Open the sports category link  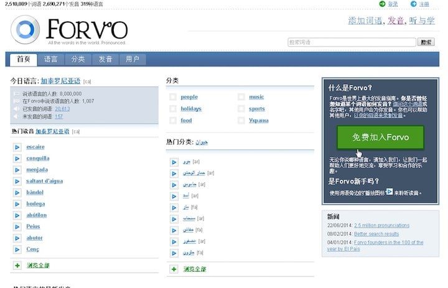tap(257, 109)
